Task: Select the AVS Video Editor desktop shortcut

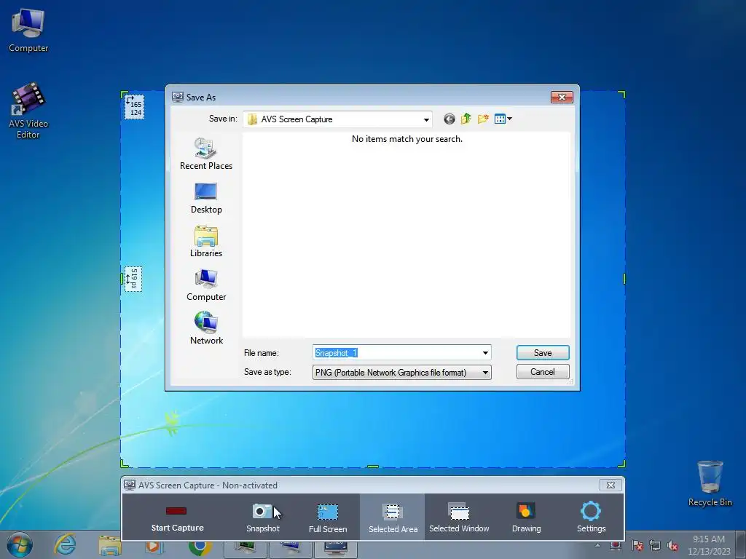Action: click(x=28, y=111)
